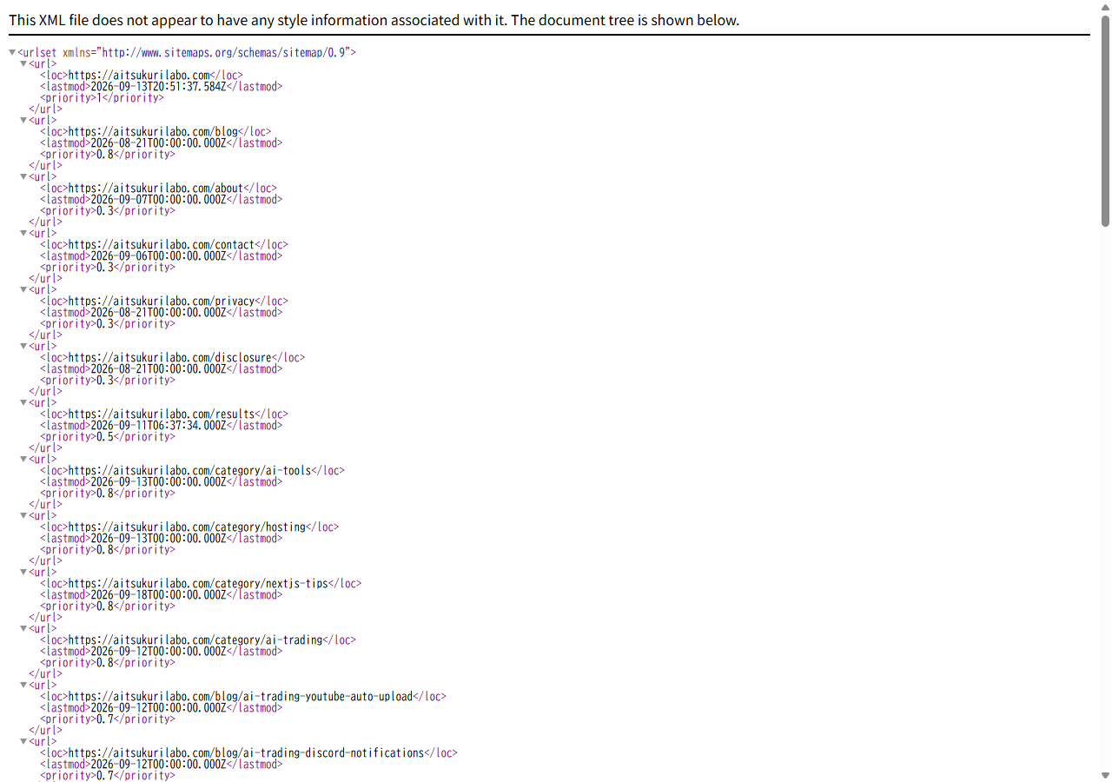The image size is (1112, 782).
Task: Collapse the url node for /category/nextjs-tips
Action: point(23,573)
